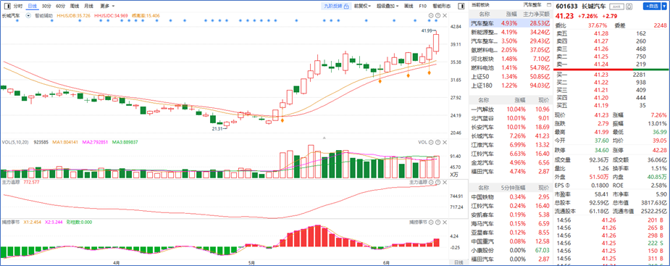This screenshot has height=266, width=670.
Task: Open help icon of the 主力追踪 panel
Action: [437, 182]
